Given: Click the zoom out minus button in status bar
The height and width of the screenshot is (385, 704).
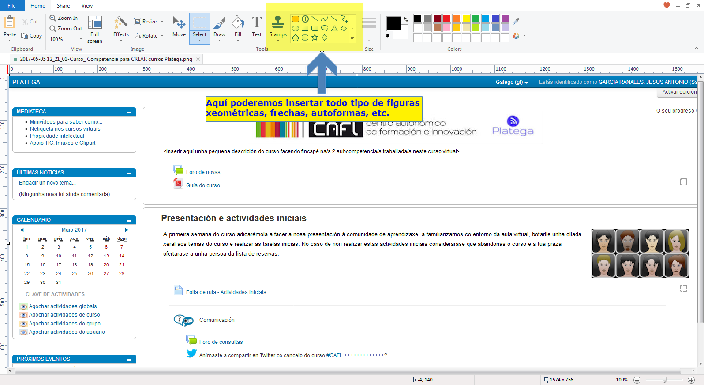Looking at the screenshot, I should (x=637, y=380).
